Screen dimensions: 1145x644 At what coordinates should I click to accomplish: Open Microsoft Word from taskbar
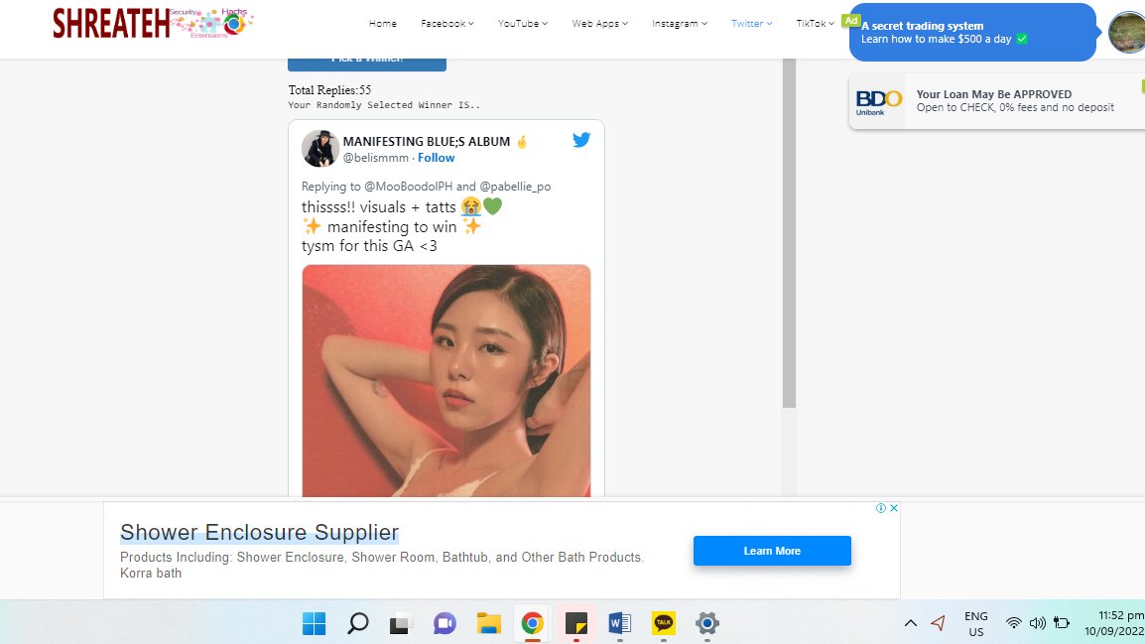tap(619, 623)
